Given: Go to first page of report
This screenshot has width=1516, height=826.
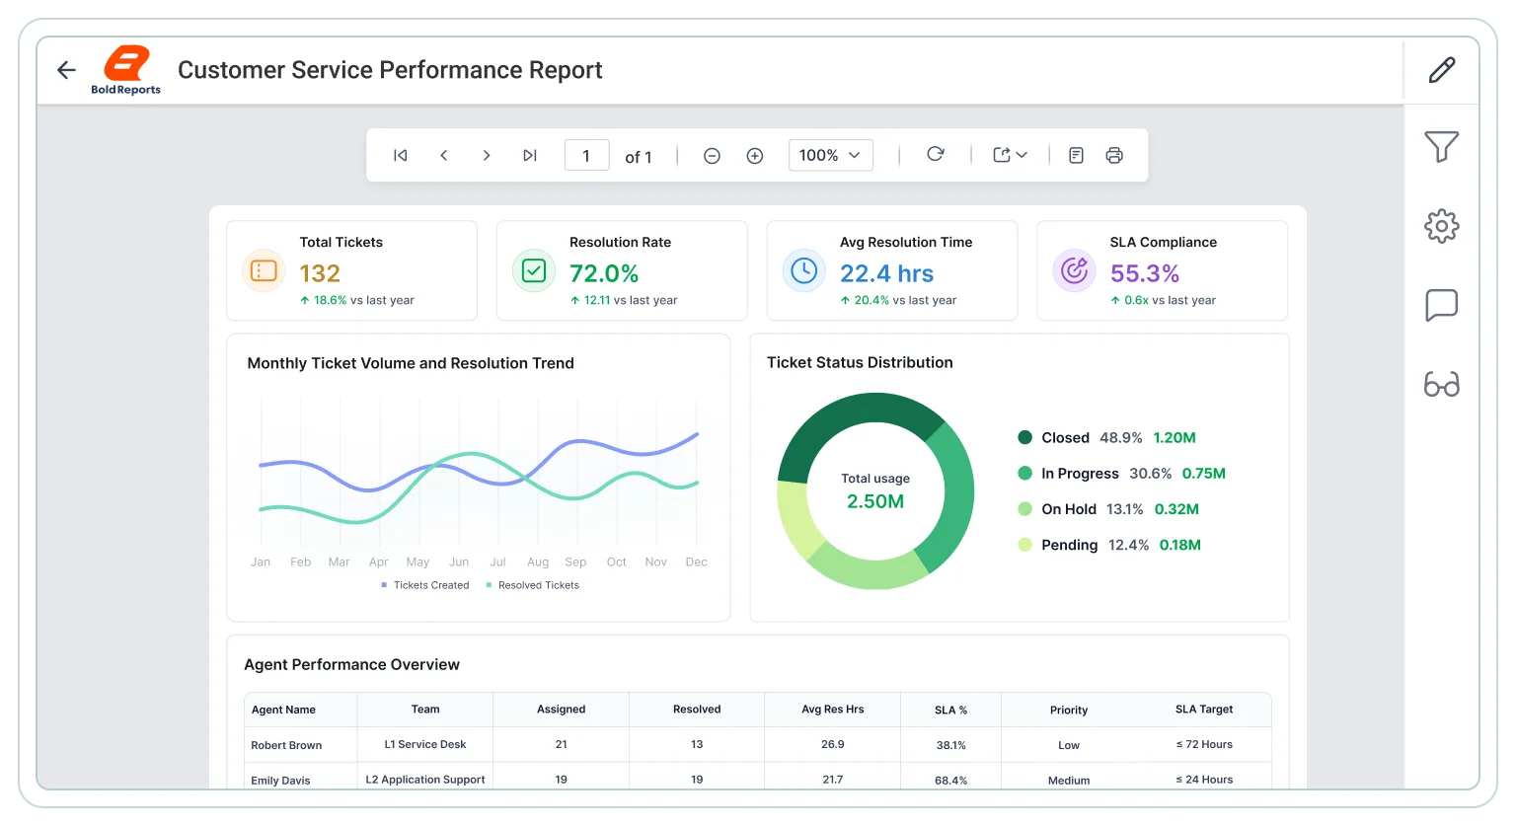Looking at the screenshot, I should pos(401,155).
